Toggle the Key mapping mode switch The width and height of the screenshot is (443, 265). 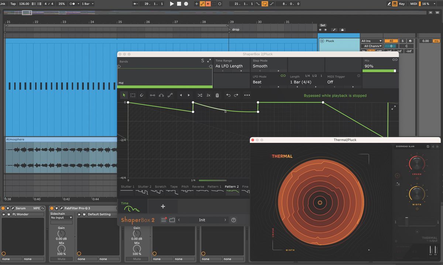point(402,4)
